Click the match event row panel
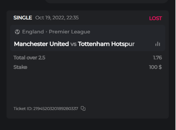The width and height of the screenshot is (176, 130). pyautogui.click(x=88, y=38)
